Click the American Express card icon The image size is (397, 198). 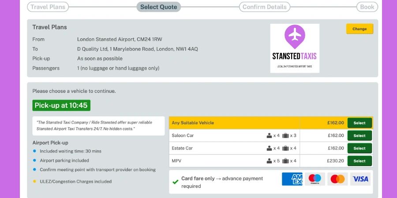tap(292, 179)
